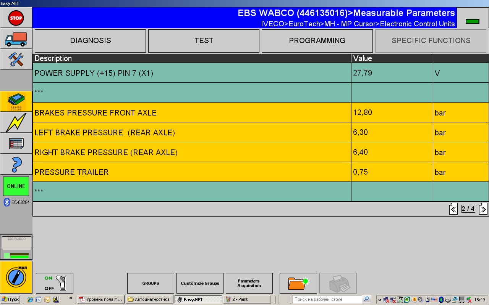Select the POWER SUPPLY (+15) PIN 7 row
The height and width of the screenshot is (305, 489).
(261, 73)
